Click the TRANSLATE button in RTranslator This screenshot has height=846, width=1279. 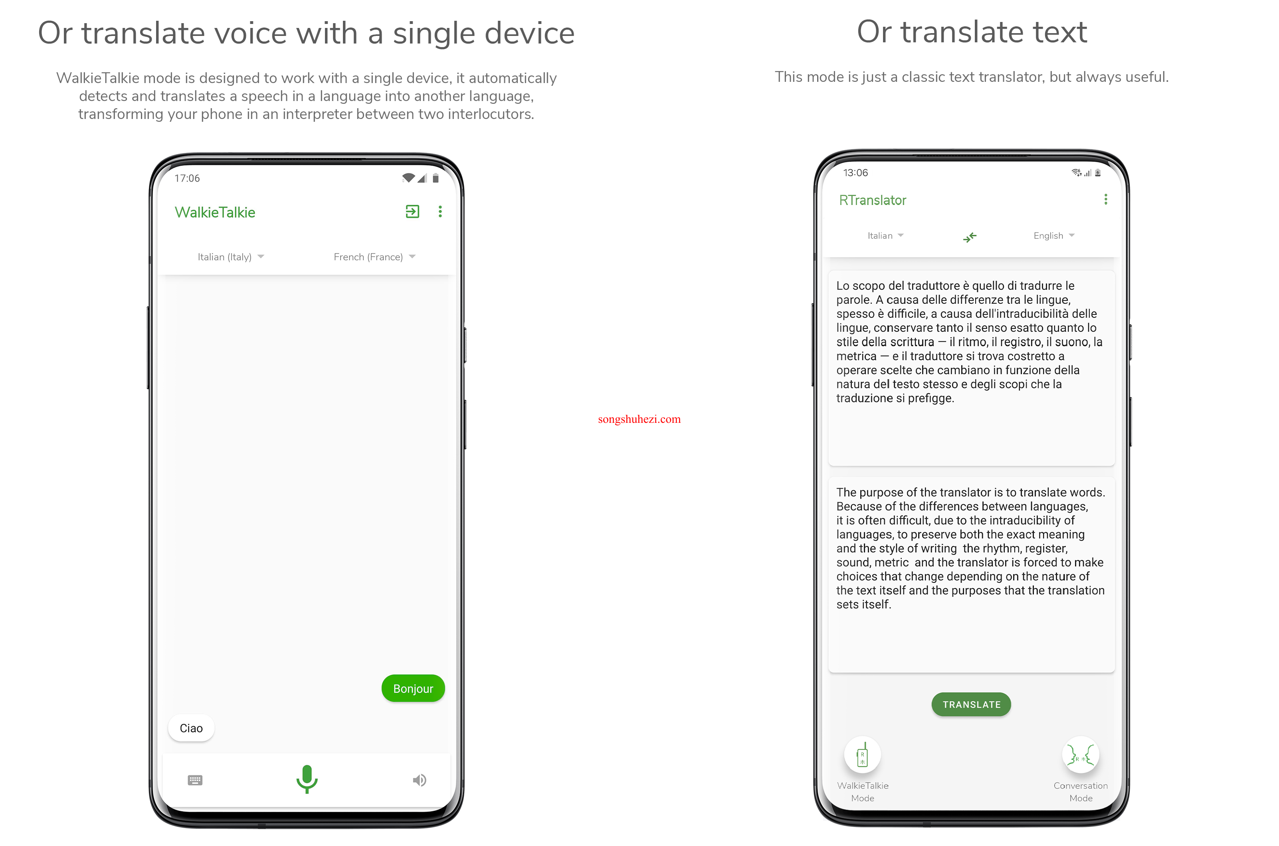971,704
